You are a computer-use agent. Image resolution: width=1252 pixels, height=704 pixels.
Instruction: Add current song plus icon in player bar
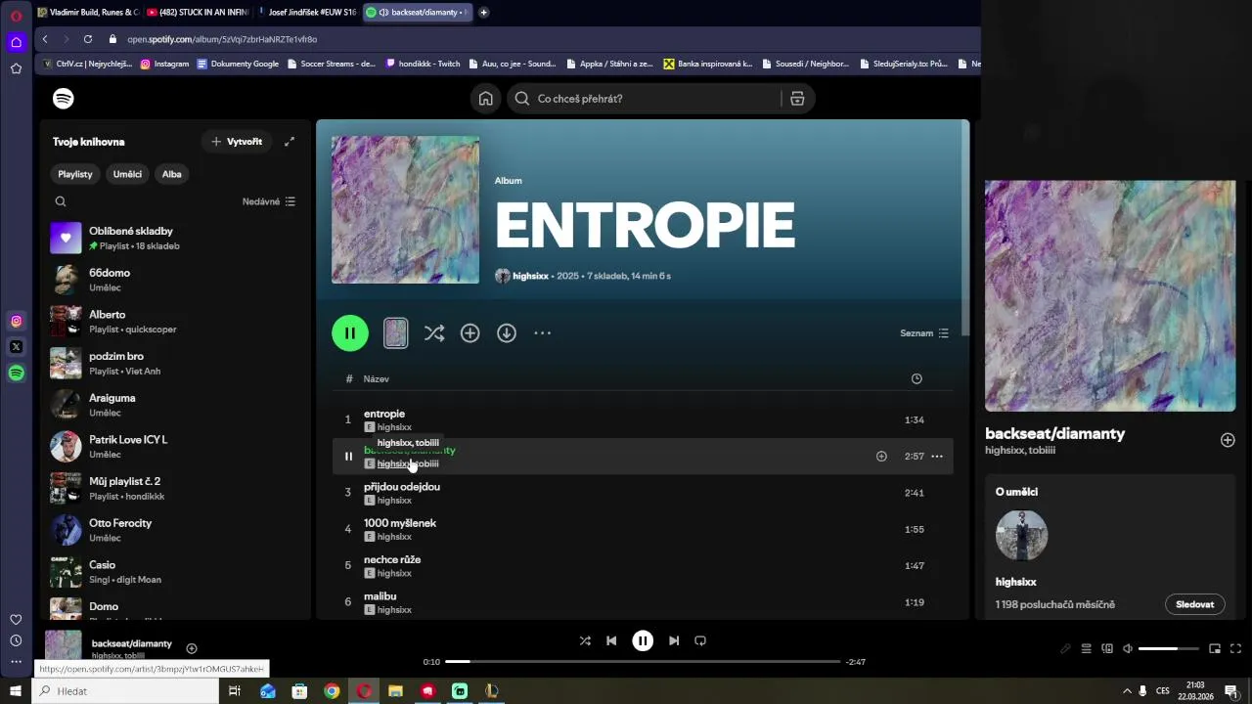(192, 648)
